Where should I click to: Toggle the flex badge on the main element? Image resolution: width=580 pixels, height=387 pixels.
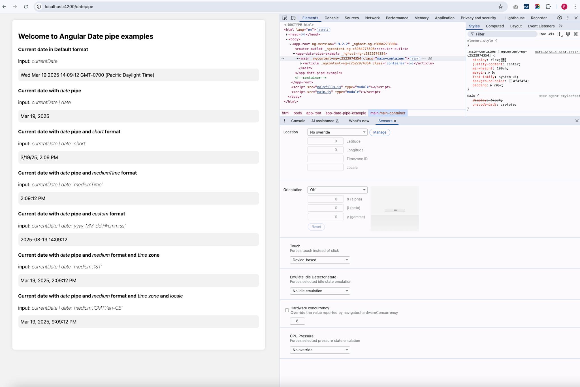(414, 59)
